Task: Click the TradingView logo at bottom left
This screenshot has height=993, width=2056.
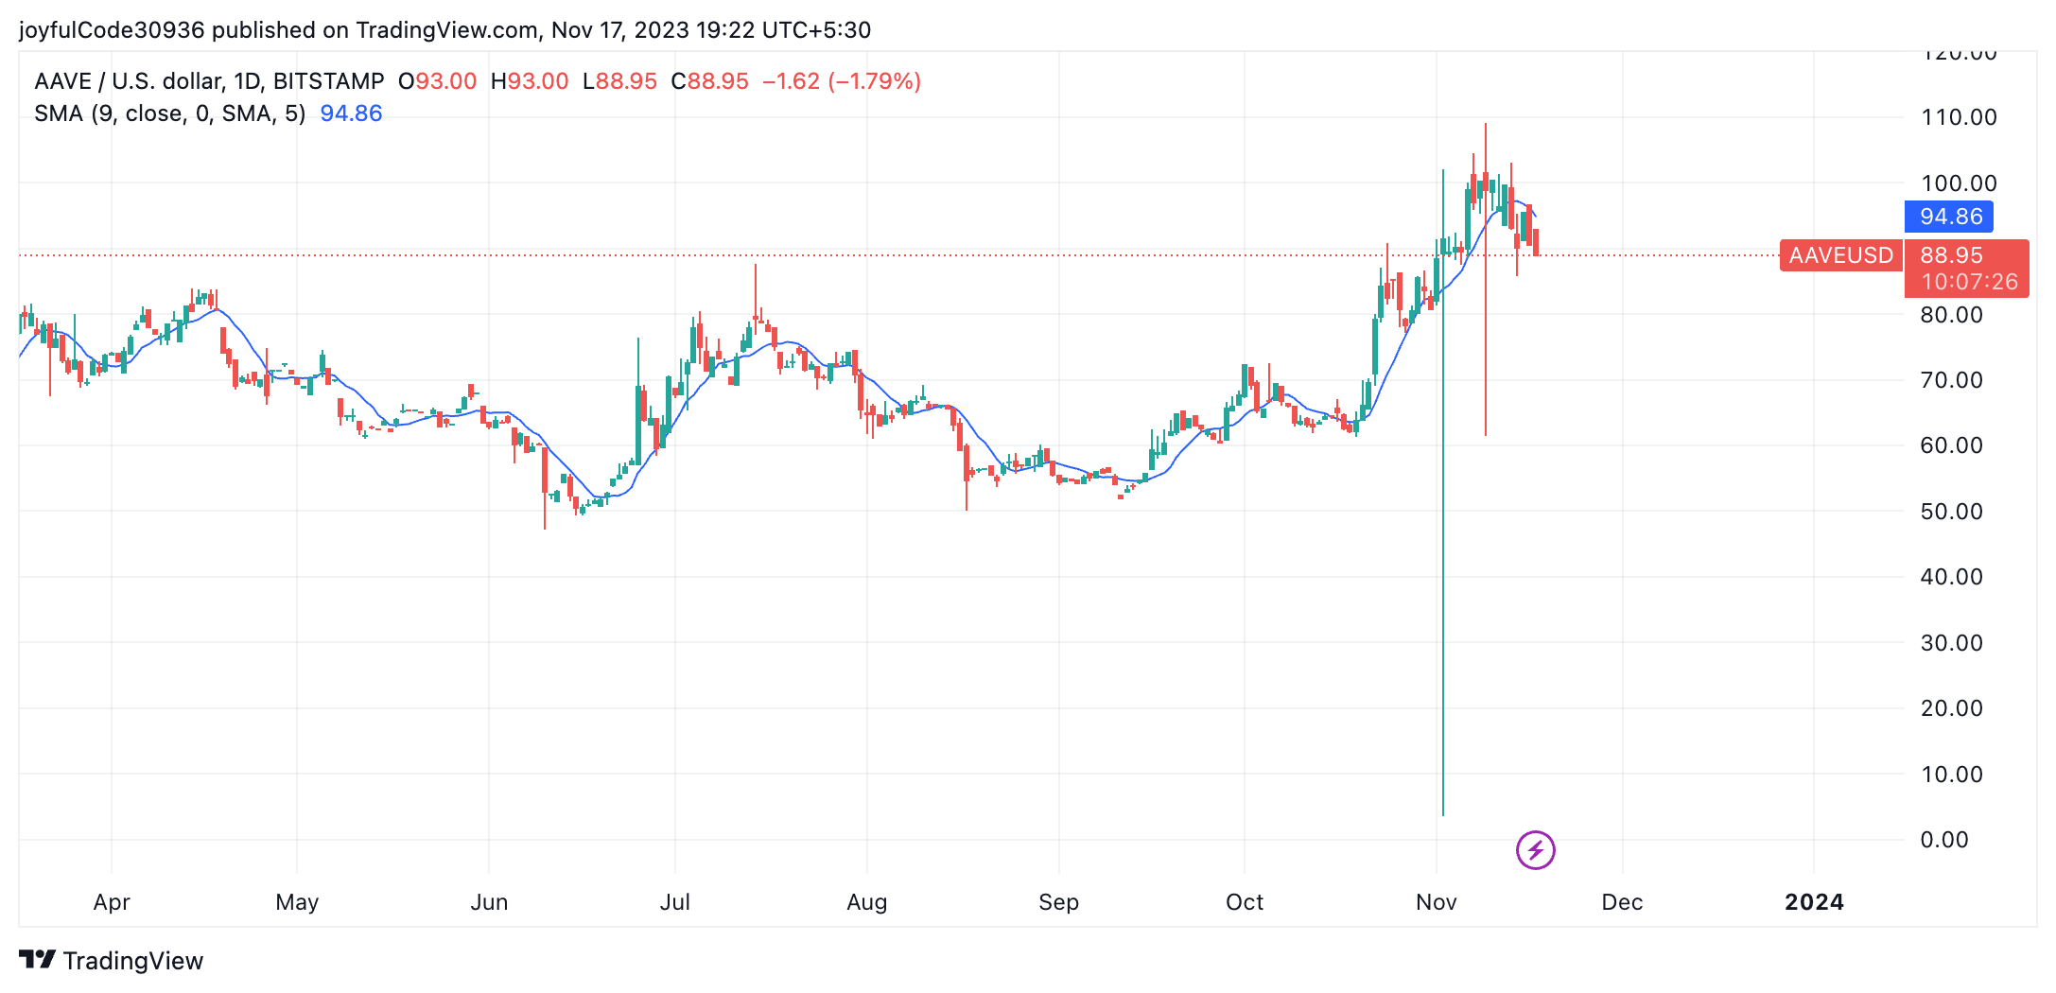Action: (x=112, y=961)
